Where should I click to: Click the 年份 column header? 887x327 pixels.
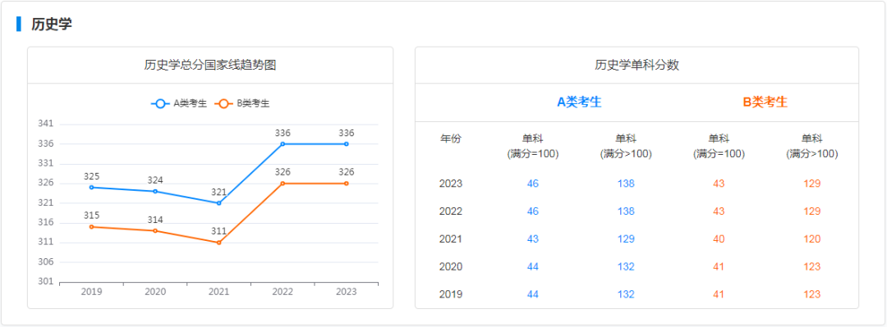pyautogui.click(x=451, y=139)
